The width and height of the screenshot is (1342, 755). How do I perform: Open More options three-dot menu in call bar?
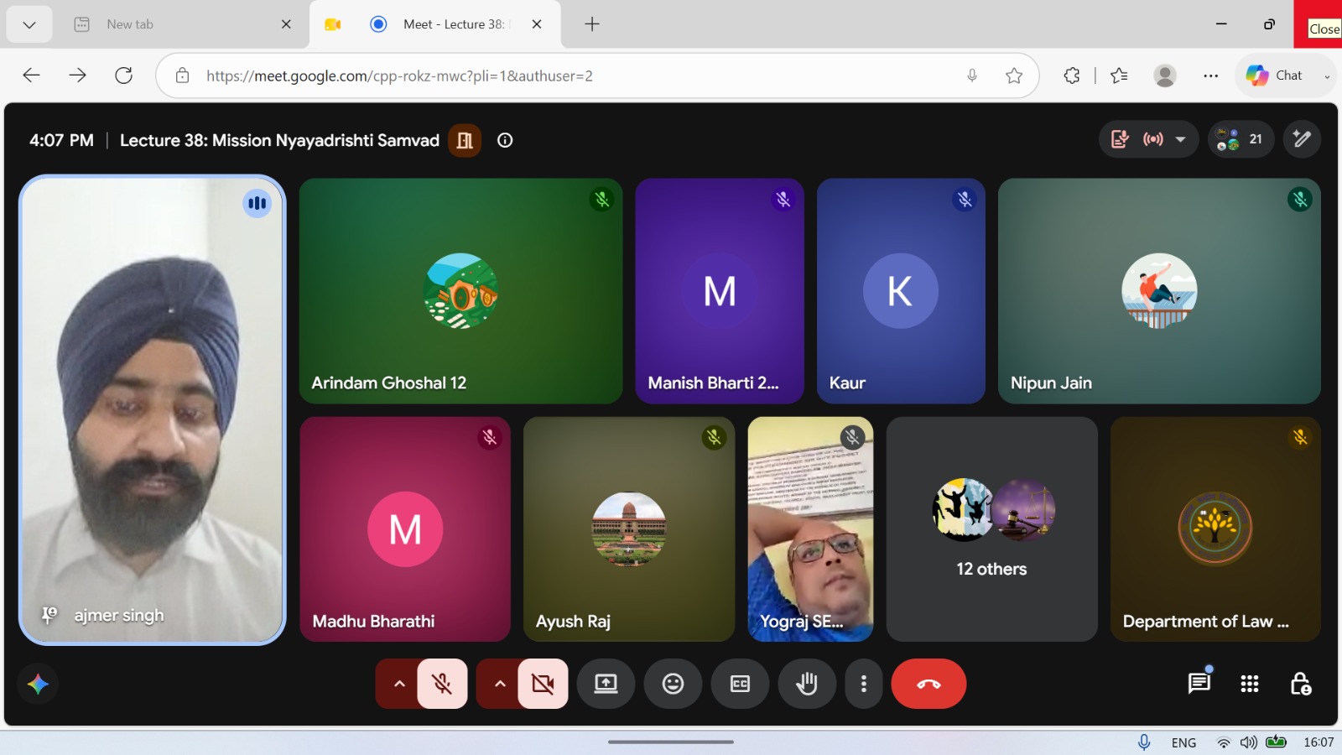pos(864,684)
